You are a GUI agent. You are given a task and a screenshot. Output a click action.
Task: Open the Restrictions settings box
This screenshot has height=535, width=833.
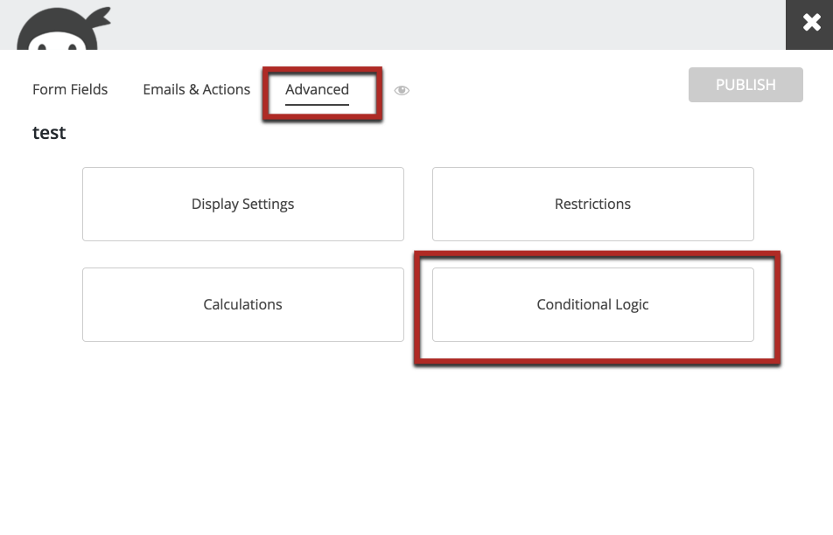tap(592, 204)
